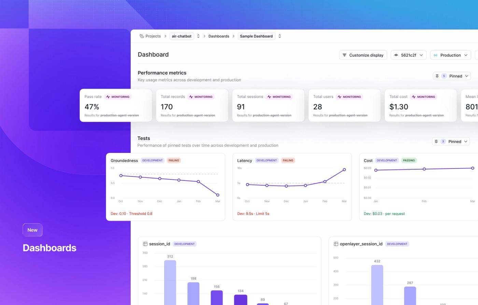Click the 312 bar in session_id chart
Viewport: 478px width, 305px height.
pos(170,282)
